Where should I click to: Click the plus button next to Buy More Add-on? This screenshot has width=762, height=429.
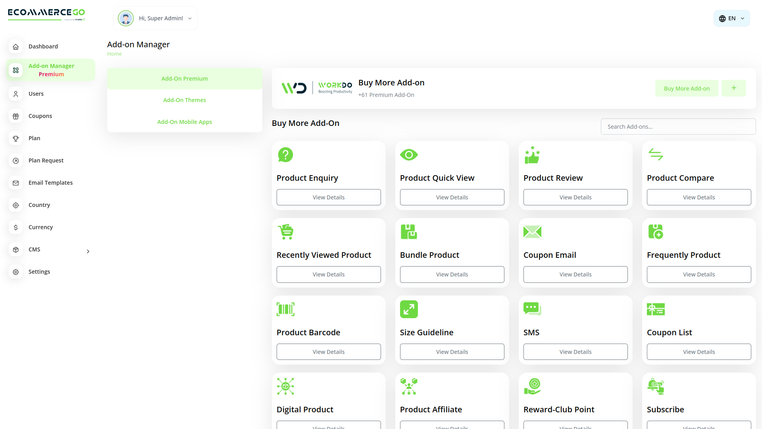coord(734,88)
